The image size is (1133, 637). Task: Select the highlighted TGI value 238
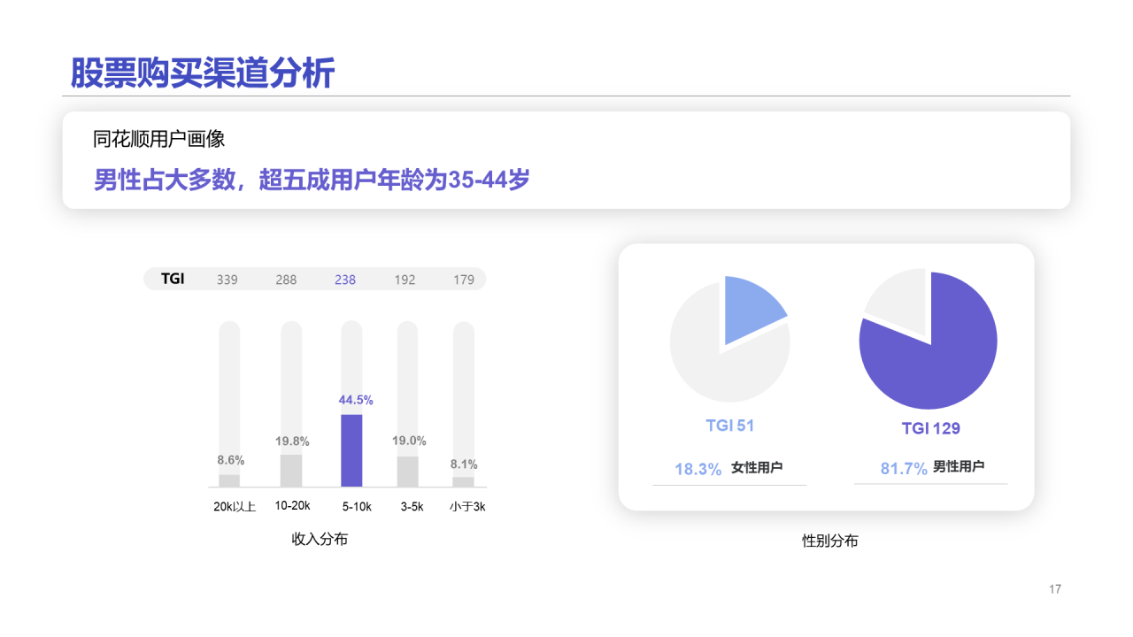[x=345, y=280]
